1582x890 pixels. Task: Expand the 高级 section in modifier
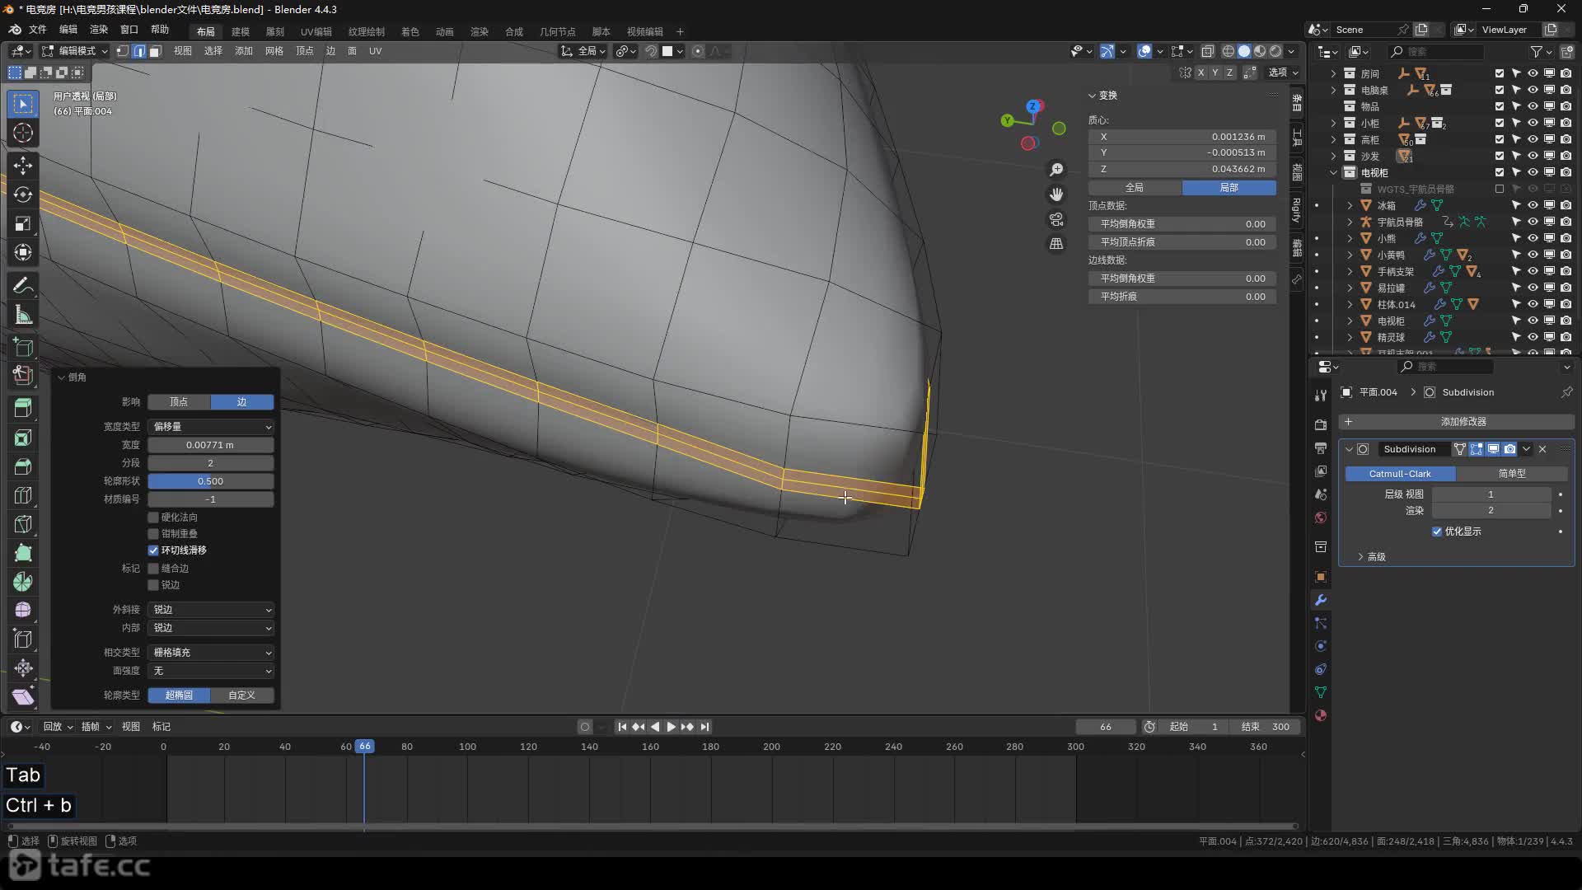tap(1371, 557)
